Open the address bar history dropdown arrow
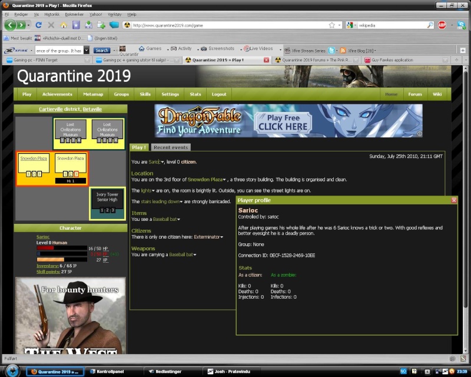The height and width of the screenshot is (377, 471). click(340, 25)
